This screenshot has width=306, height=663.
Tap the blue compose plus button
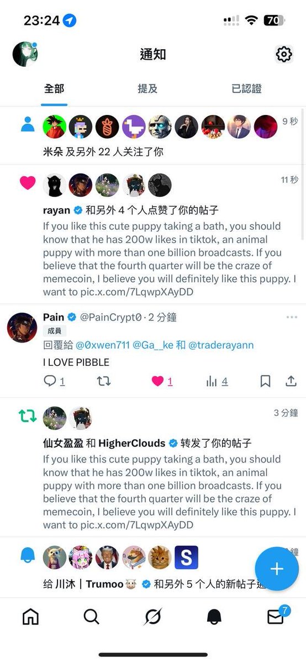277,569
